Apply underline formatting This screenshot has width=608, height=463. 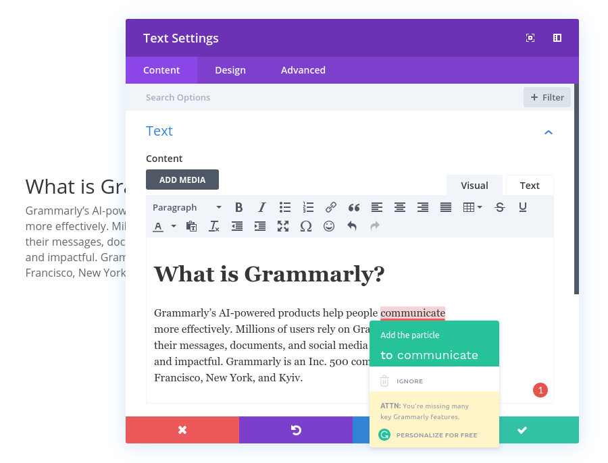[x=523, y=207]
